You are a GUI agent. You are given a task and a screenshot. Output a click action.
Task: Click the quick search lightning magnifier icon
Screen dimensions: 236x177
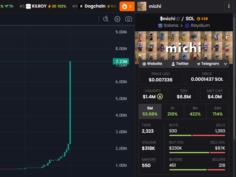click(106, 19)
